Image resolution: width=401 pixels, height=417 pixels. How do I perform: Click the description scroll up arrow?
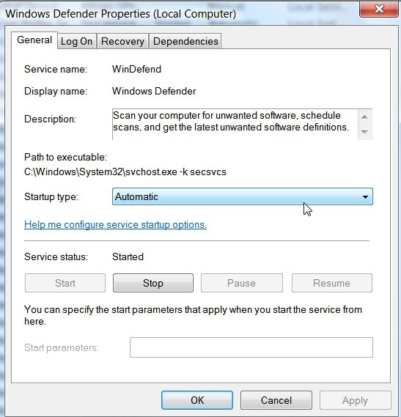pos(365,117)
